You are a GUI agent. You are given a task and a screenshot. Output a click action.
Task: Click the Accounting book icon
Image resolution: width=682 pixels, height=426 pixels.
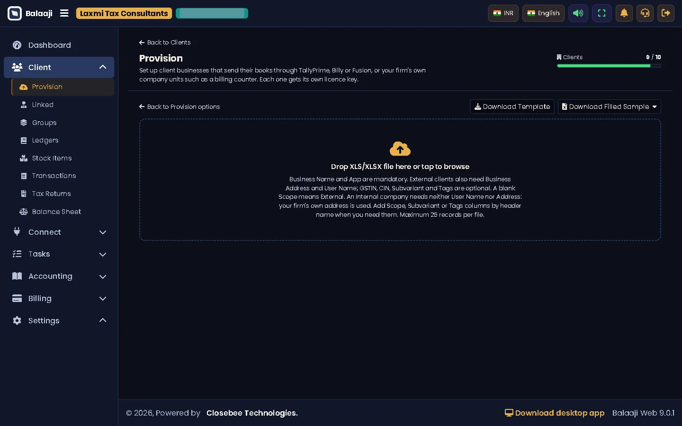point(17,276)
